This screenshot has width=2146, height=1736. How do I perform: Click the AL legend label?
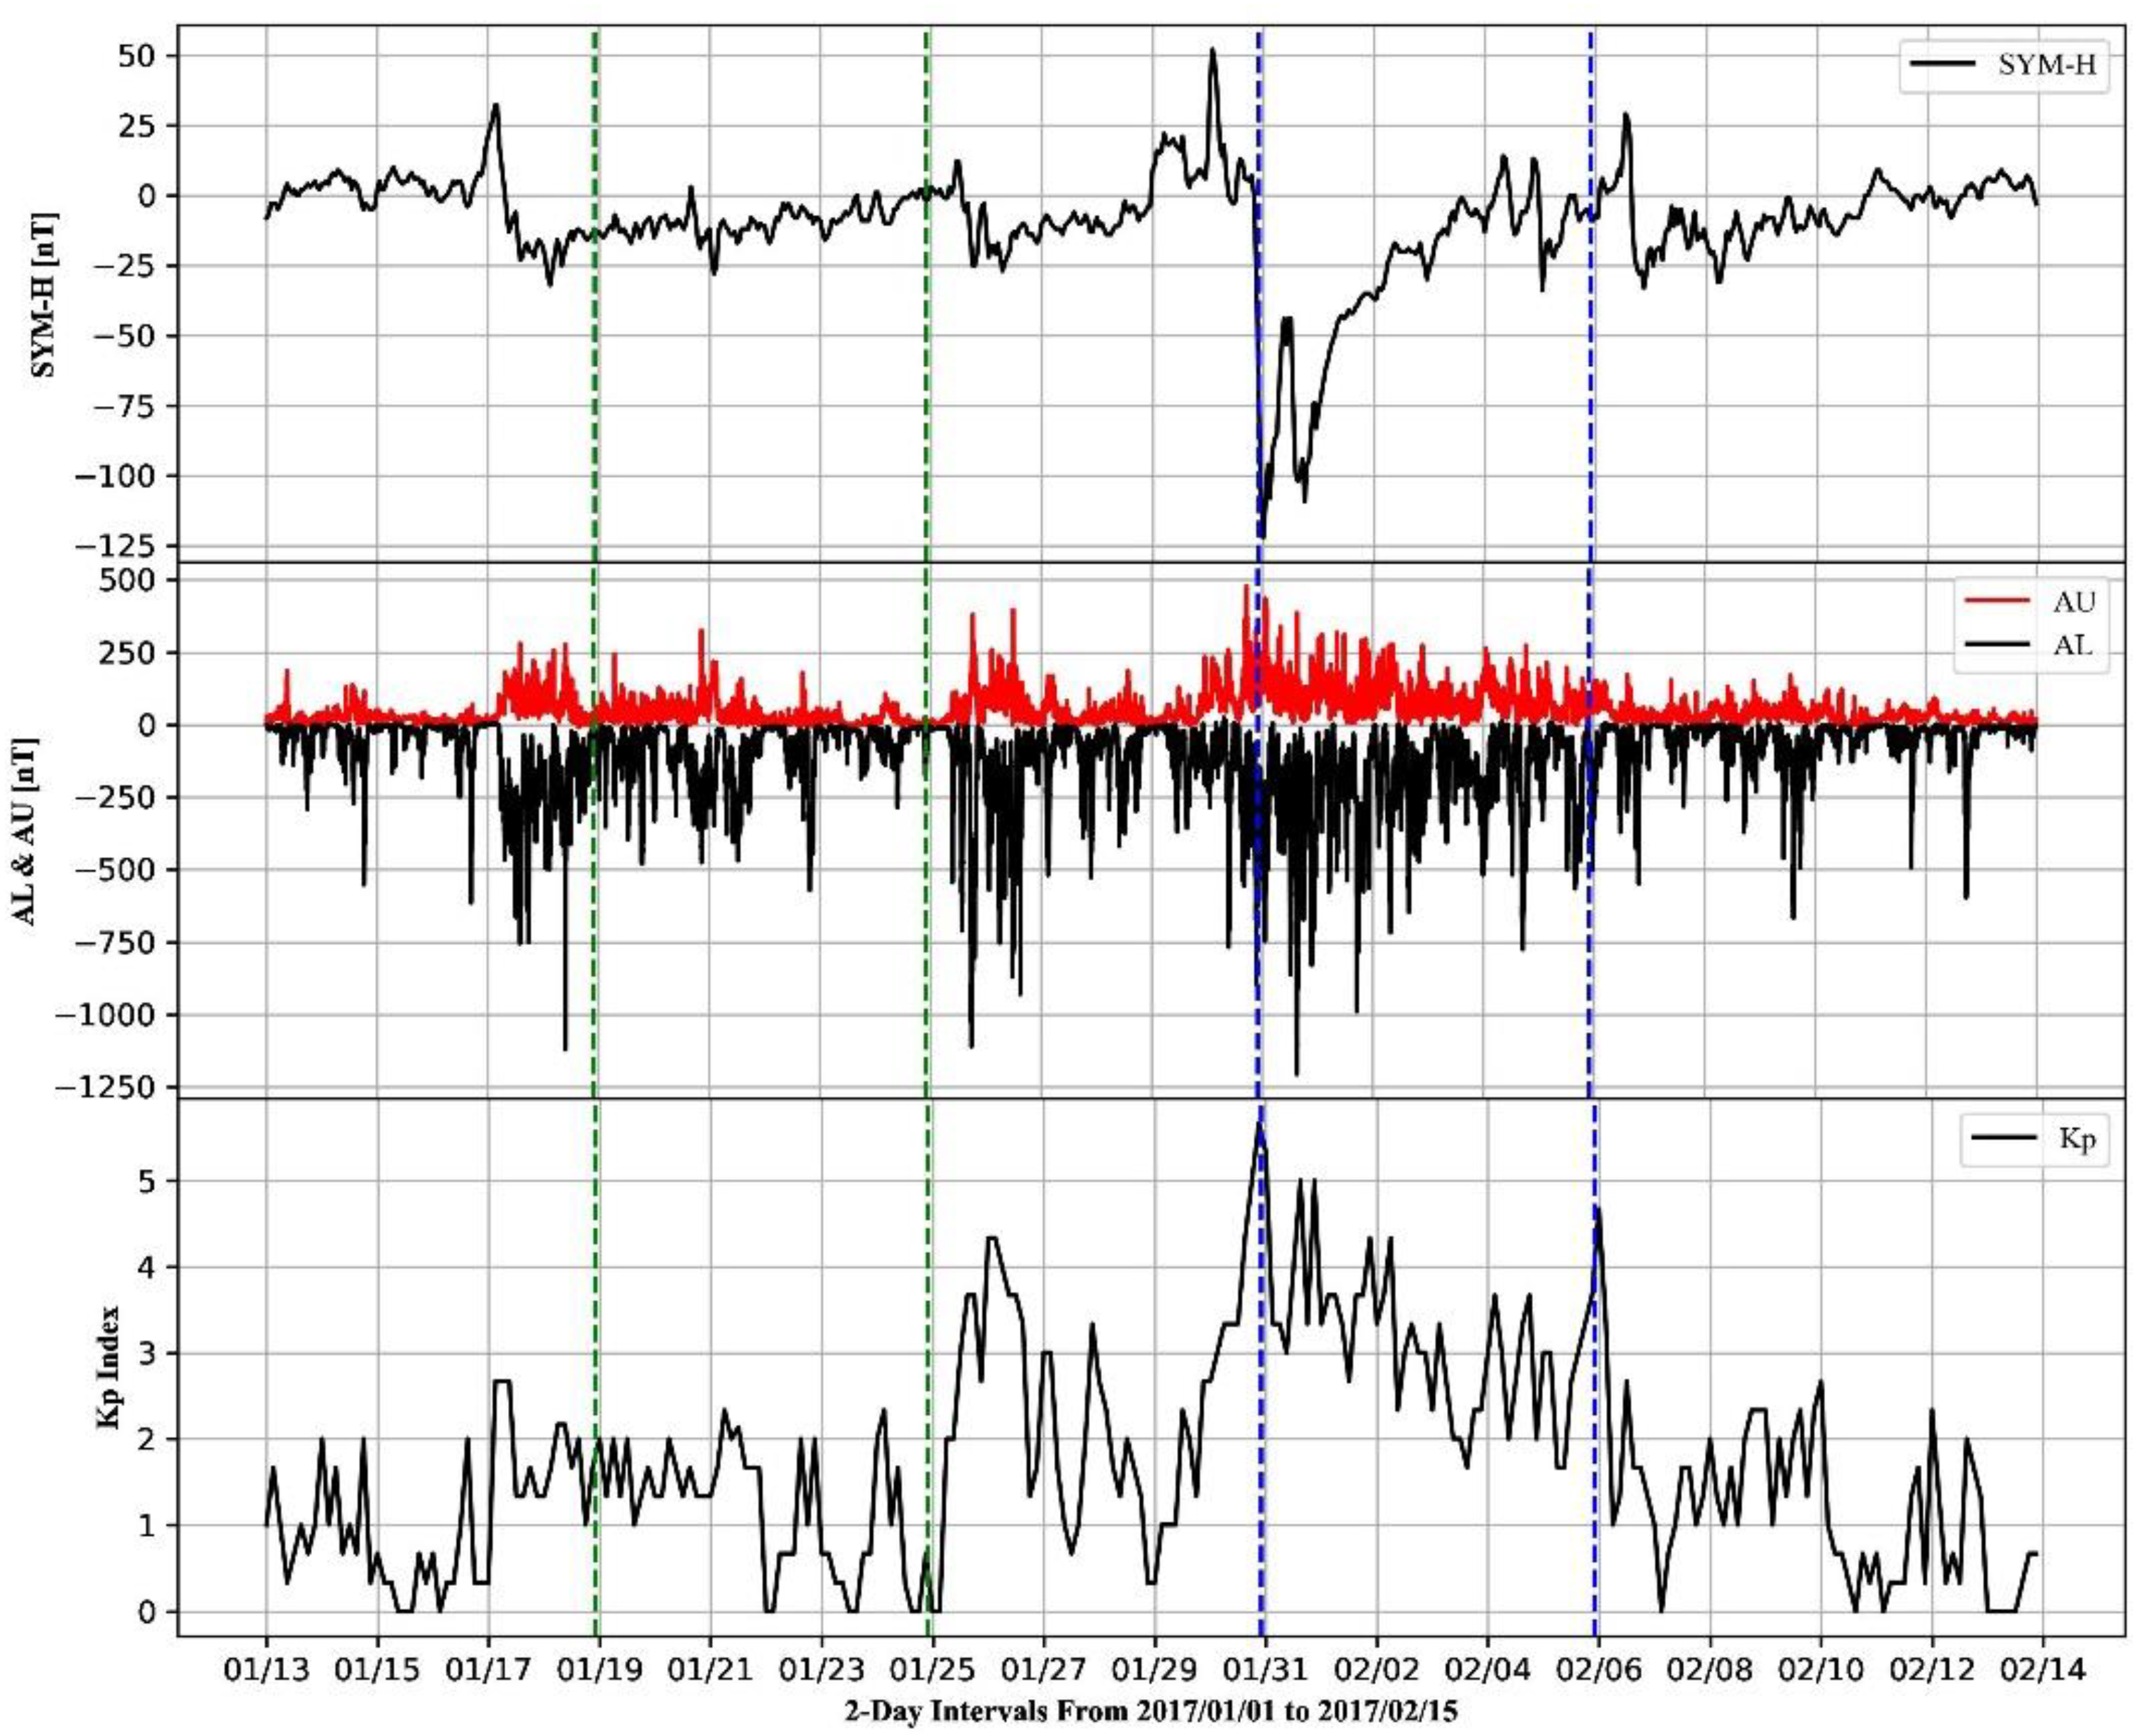point(2073,645)
